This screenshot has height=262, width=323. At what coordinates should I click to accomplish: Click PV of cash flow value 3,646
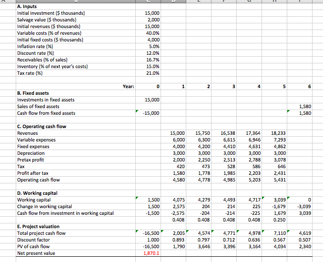pyautogui.click(x=199, y=247)
